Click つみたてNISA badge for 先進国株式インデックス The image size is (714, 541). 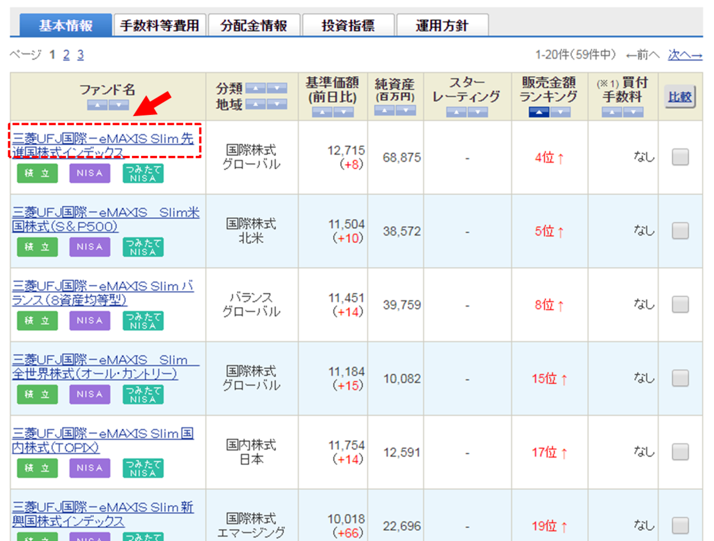coord(143,173)
